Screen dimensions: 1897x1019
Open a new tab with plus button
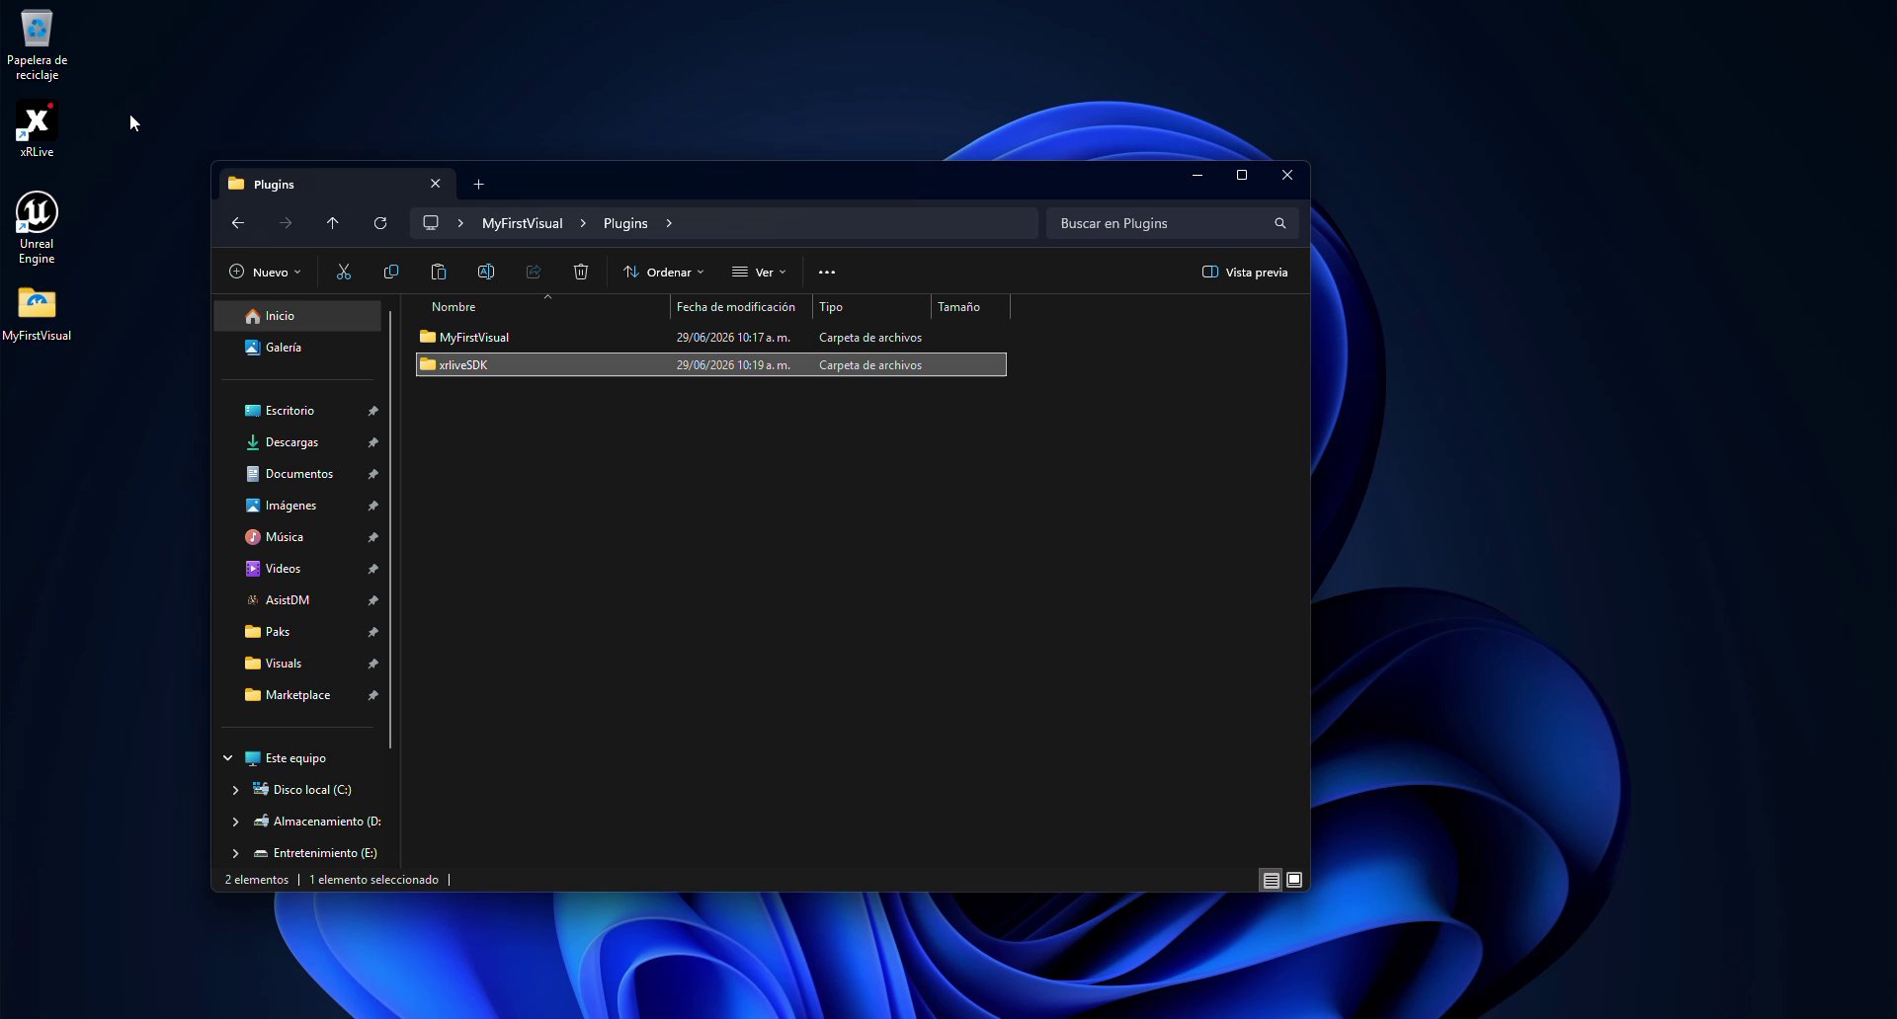tap(478, 184)
